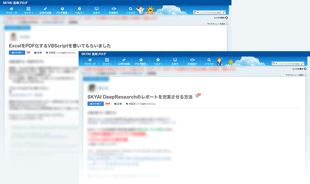Image resolution: width=310 pixels, height=184 pixels.
Task: Click comment bubble icon beside DeepResearch title
Action: [198, 96]
